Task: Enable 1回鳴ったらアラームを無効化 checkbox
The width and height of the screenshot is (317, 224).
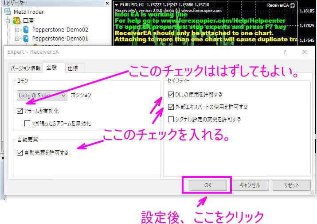Action: click(x=27, y=123)
